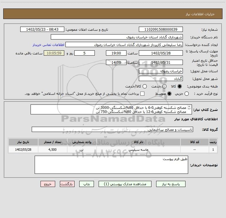Screen dimensions: 226x218
Task: Click the buyer name field شهرداری گناباد
Action: click(117, 37)
